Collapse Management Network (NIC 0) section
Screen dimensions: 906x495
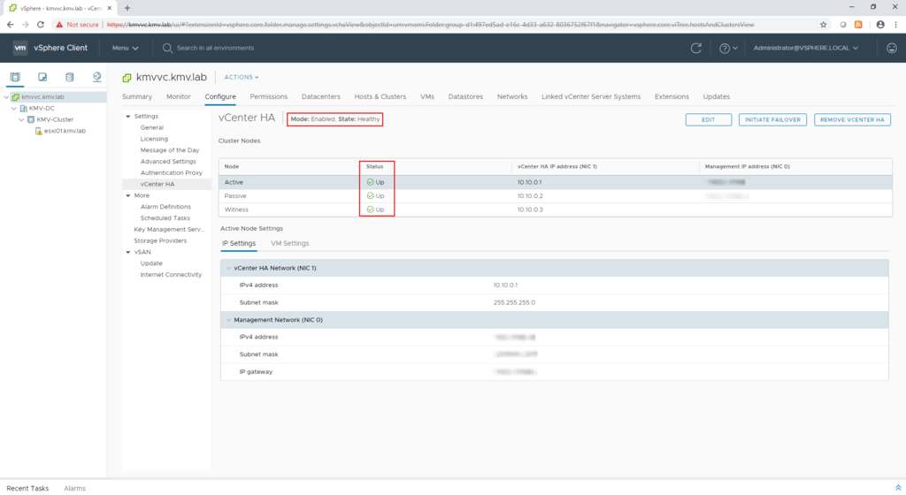pyautogui.click(x=229, y=320)
